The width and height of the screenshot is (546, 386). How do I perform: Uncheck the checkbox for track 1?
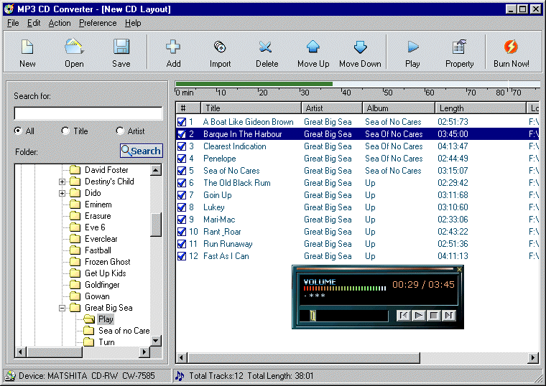(182, 122)
